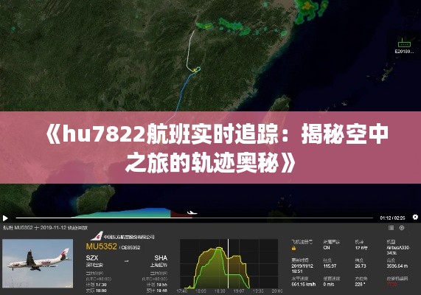Seek the white playback progress bar
The image size is (421, 295).
pyautogui.click(x=195, y=218)
